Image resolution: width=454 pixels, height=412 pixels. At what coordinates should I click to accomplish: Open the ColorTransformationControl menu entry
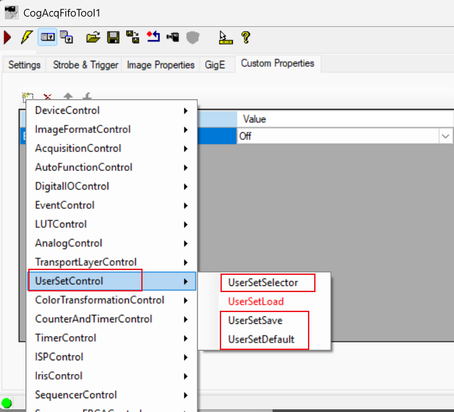tap(112, 300)
